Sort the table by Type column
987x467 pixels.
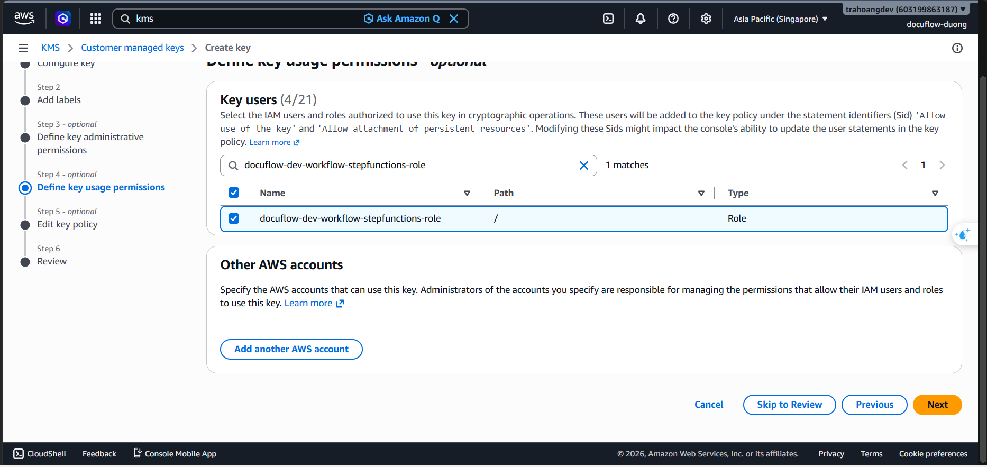[935, 193]
